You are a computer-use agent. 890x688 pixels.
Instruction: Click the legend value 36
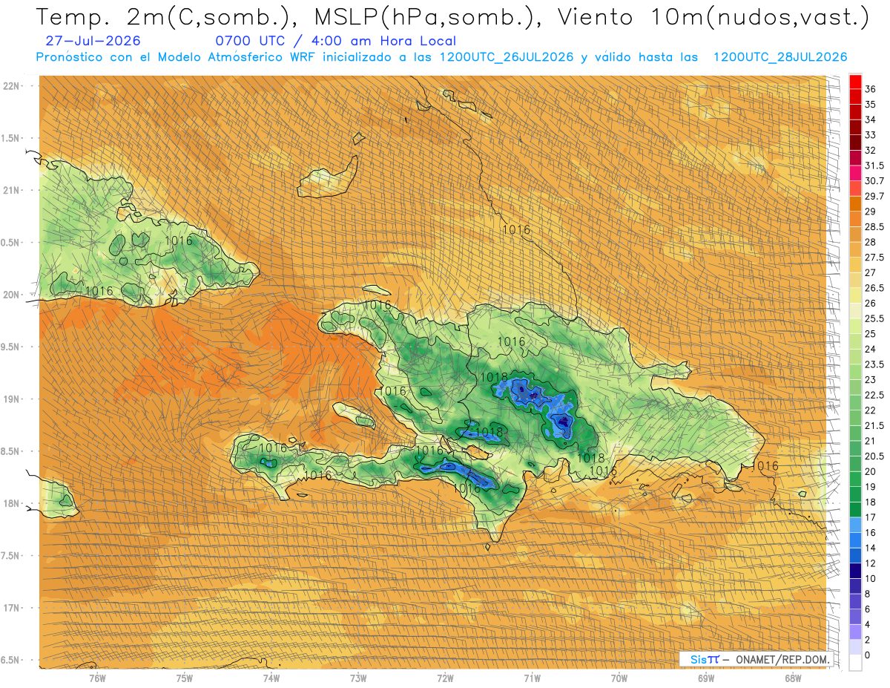[870, 89]
